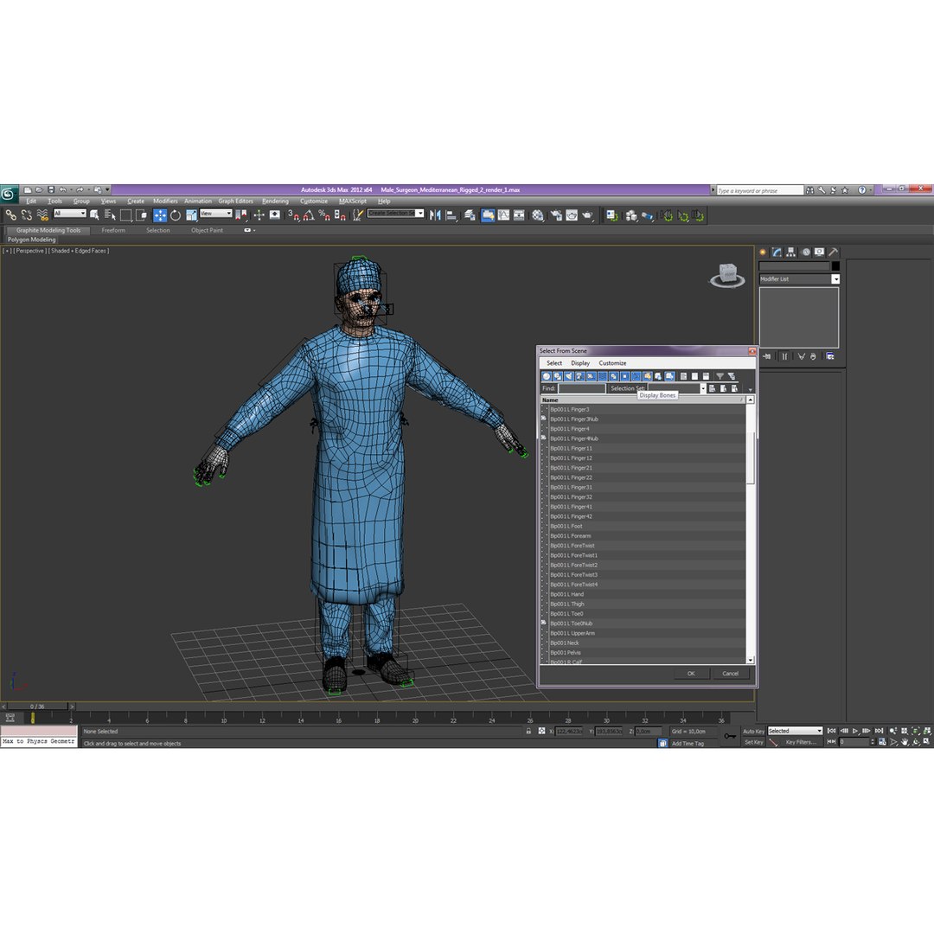Open the Create command panel
The width and height of the screenshot is (934, 934).
[763, 252]
